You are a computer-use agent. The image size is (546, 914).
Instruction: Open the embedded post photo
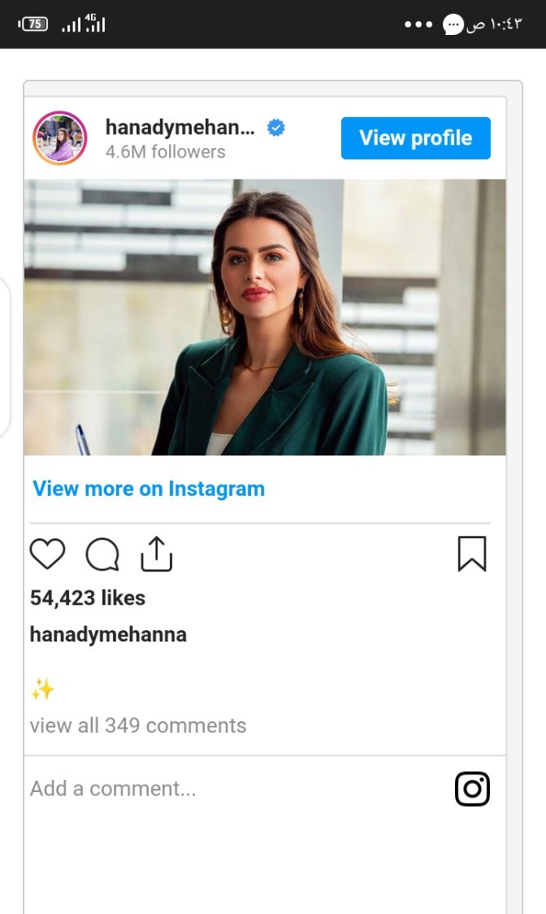click(265, 317)
